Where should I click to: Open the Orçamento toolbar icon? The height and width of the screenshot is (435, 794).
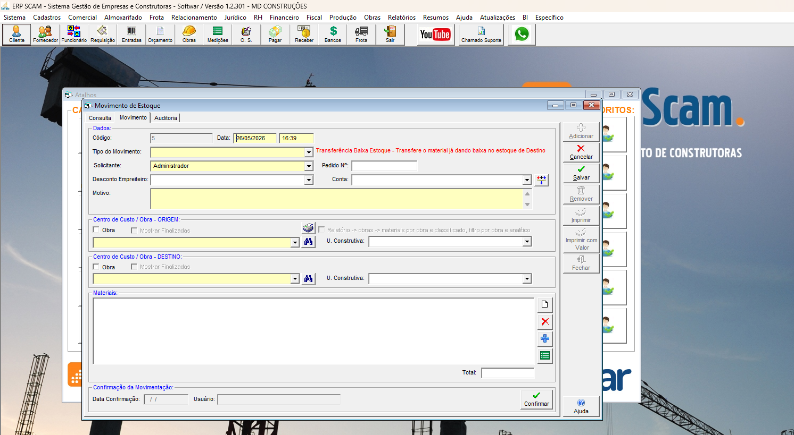point(160,35)
